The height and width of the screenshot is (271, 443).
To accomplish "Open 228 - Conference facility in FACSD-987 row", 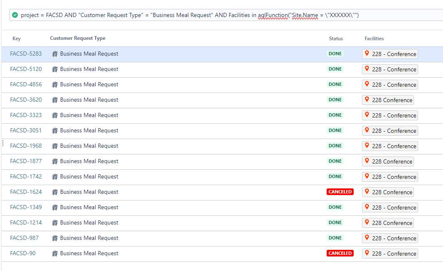I will 390,238.
